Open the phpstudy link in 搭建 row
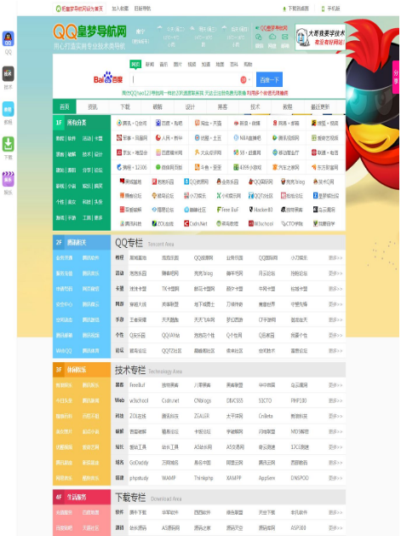 tap(139, 478)
